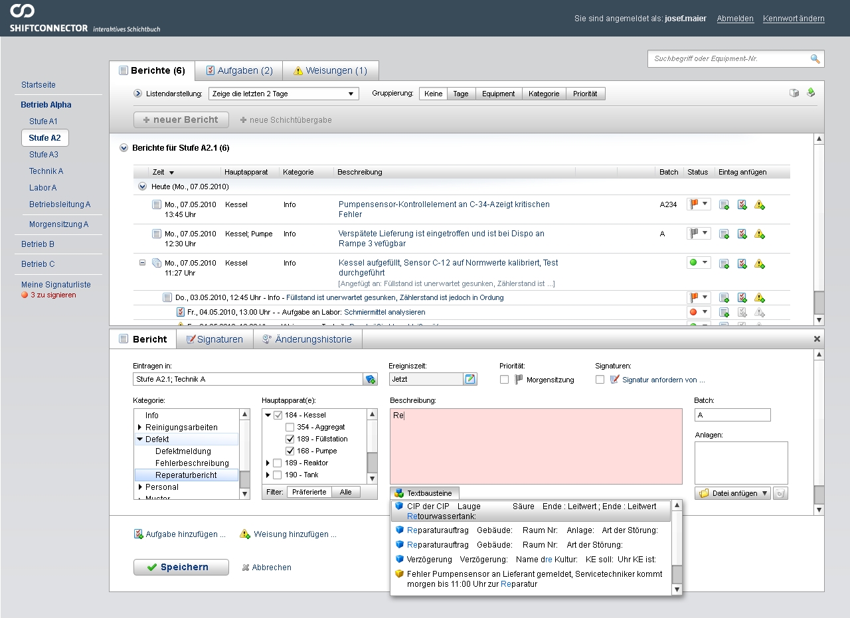Check the 354 - Aggregat checkbox
850x618 pixels.
tap(290, 427)
